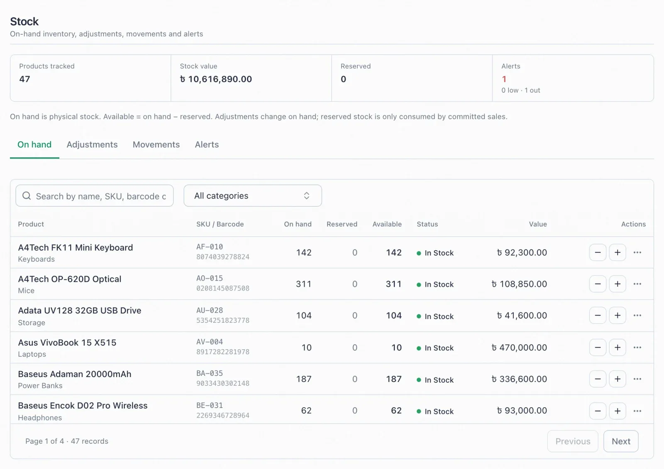Click In Stock status for Baseus Encok D02

[x=435, y=411]
